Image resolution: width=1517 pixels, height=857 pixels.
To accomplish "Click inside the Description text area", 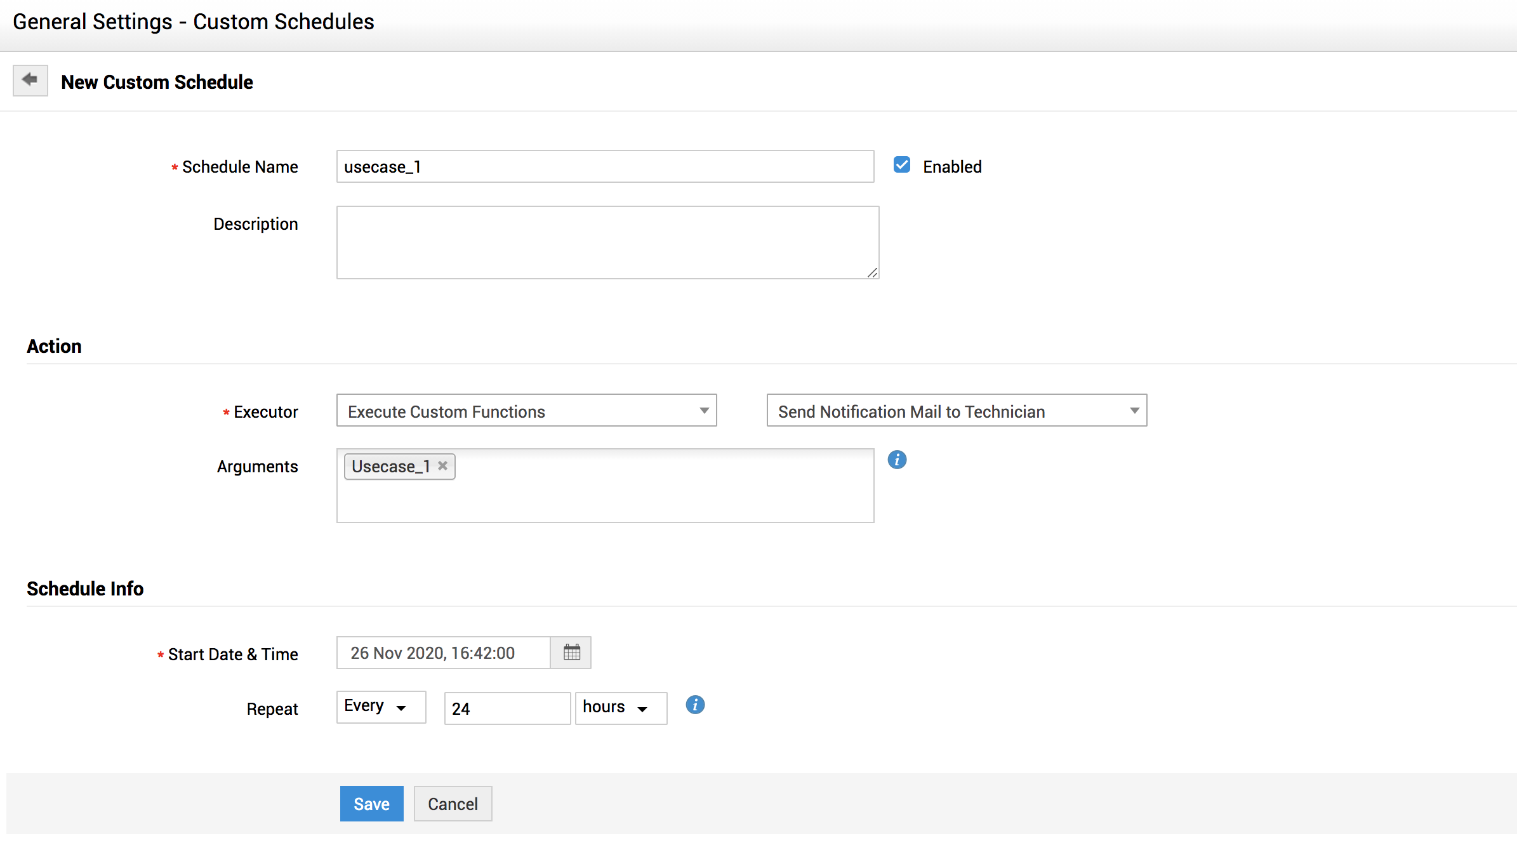I will (607, 242).
